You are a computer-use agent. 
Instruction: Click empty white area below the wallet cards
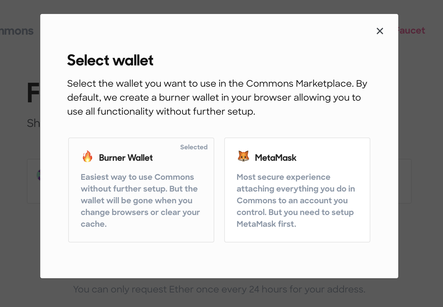pos(219,260)
